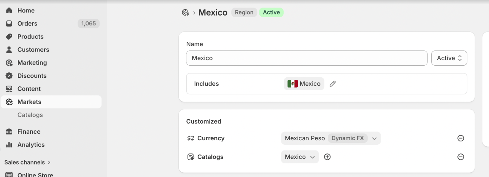This screenshot has height=177, width=489.
Task: Open Online Store sales channel
Action: pyautogui.click(x=35, y=175)
